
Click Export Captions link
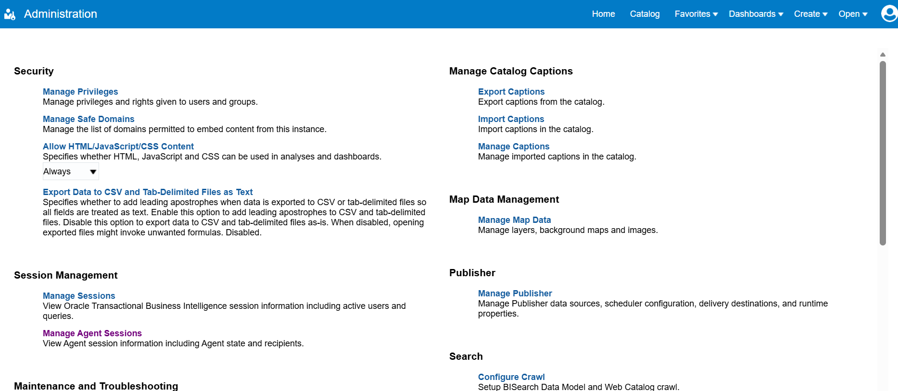point(511,92)
